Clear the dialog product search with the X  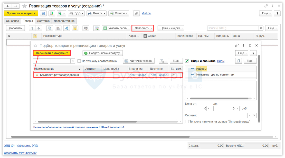[73, 61]
